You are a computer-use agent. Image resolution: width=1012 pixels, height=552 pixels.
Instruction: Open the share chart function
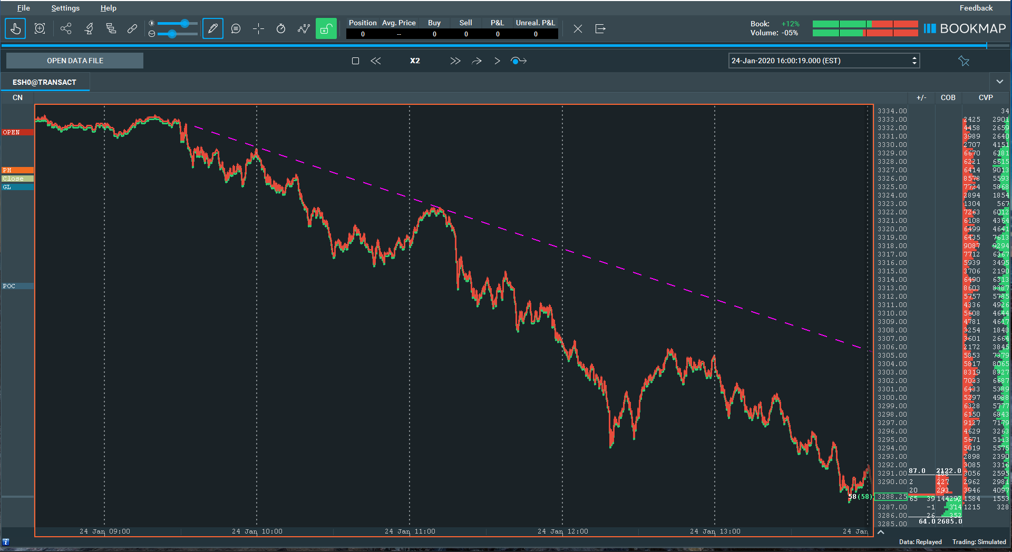tap(66, 28)
